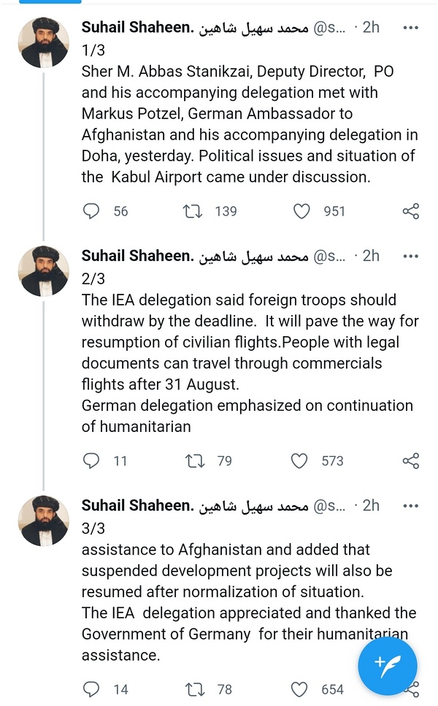Retweet the 1/3 Stanikzai tweet
The image size is (438, 706).
click(x=193, y=211)
